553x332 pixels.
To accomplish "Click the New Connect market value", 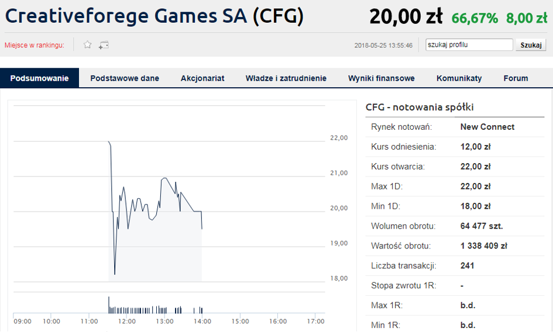I will tap(487, 127).
